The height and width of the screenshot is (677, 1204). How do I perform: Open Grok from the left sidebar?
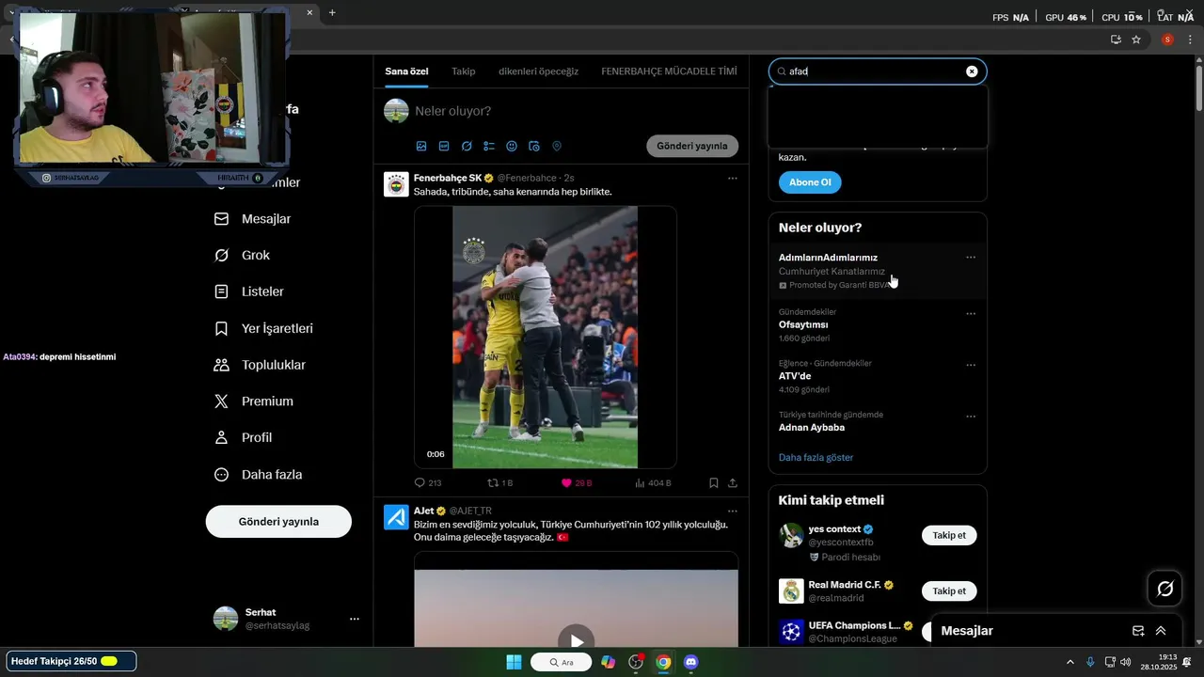(x=243, y=255)
